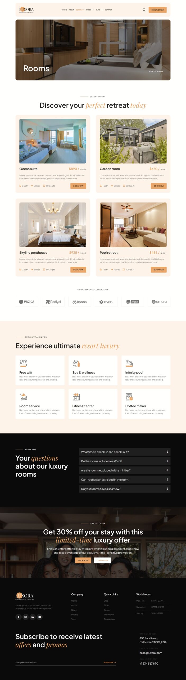
Task: Click the Muzica partner logo
Action: pos(27,302)
